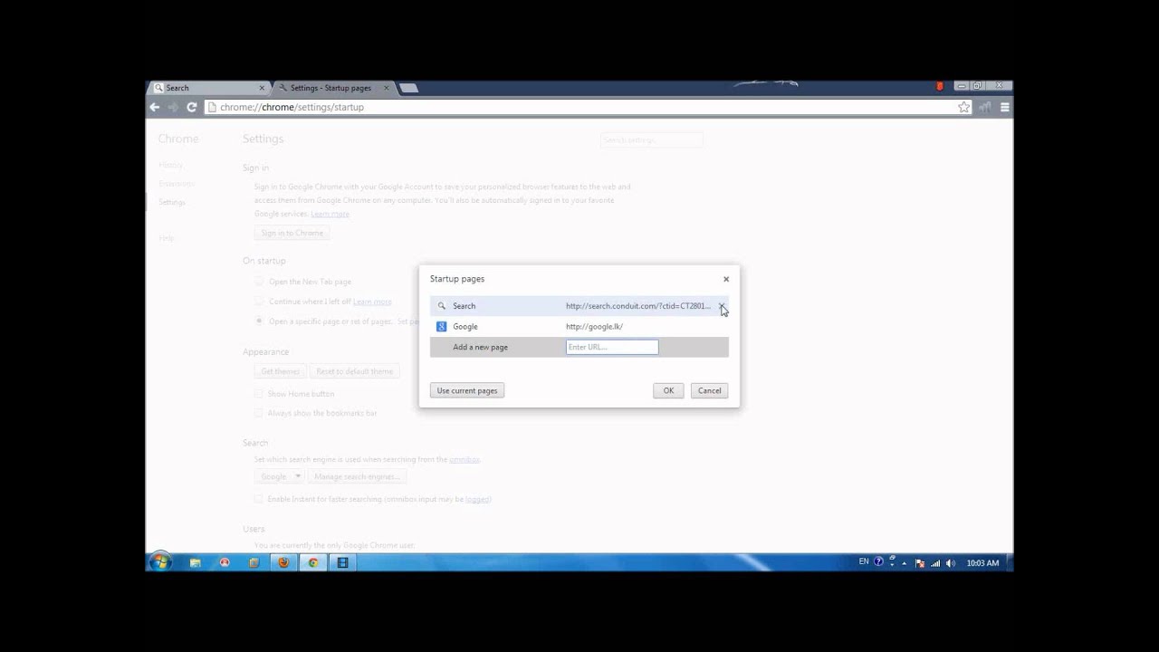Click the http://google.lk/ URL
Viewport: 1159px width, 652px height.
pyautogui.click(x=594, y=327)
